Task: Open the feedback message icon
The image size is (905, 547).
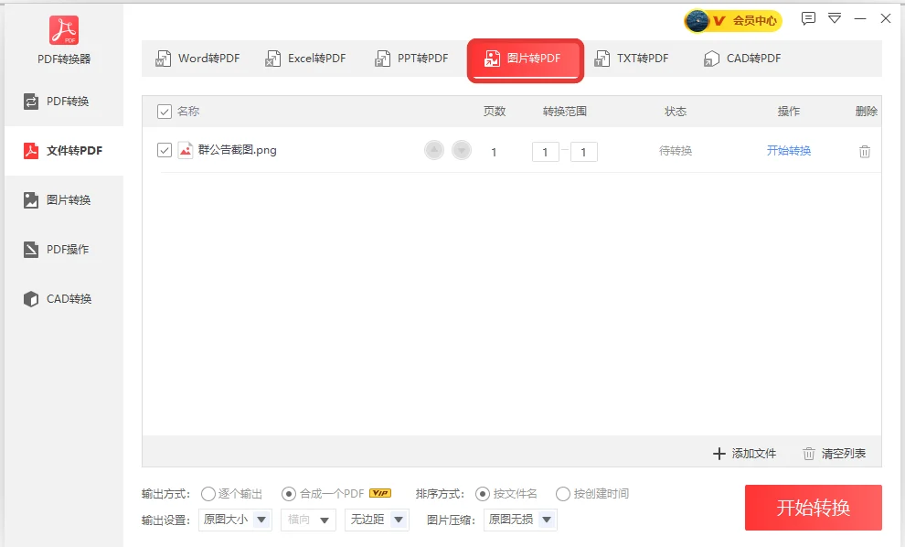Action: point(808,18)
